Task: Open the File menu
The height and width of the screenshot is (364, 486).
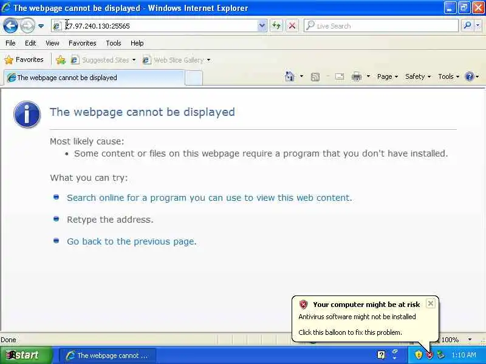Action: tap(10, 43)
